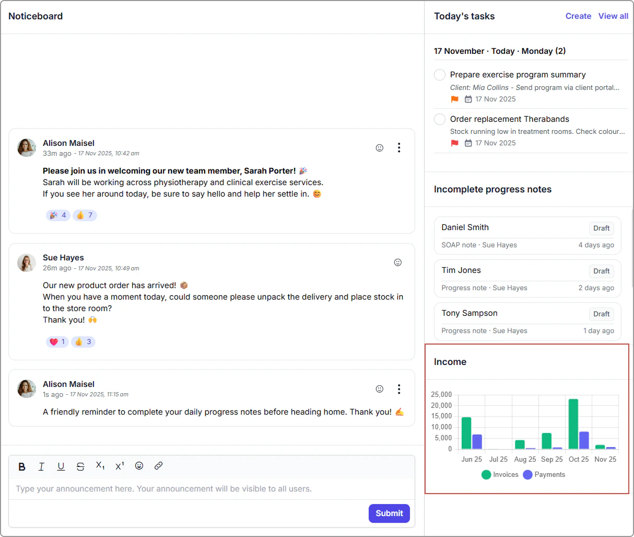This screenshot has width=634, height=537.
Task: Apply italic formatting in the editor
Action: 41,466
